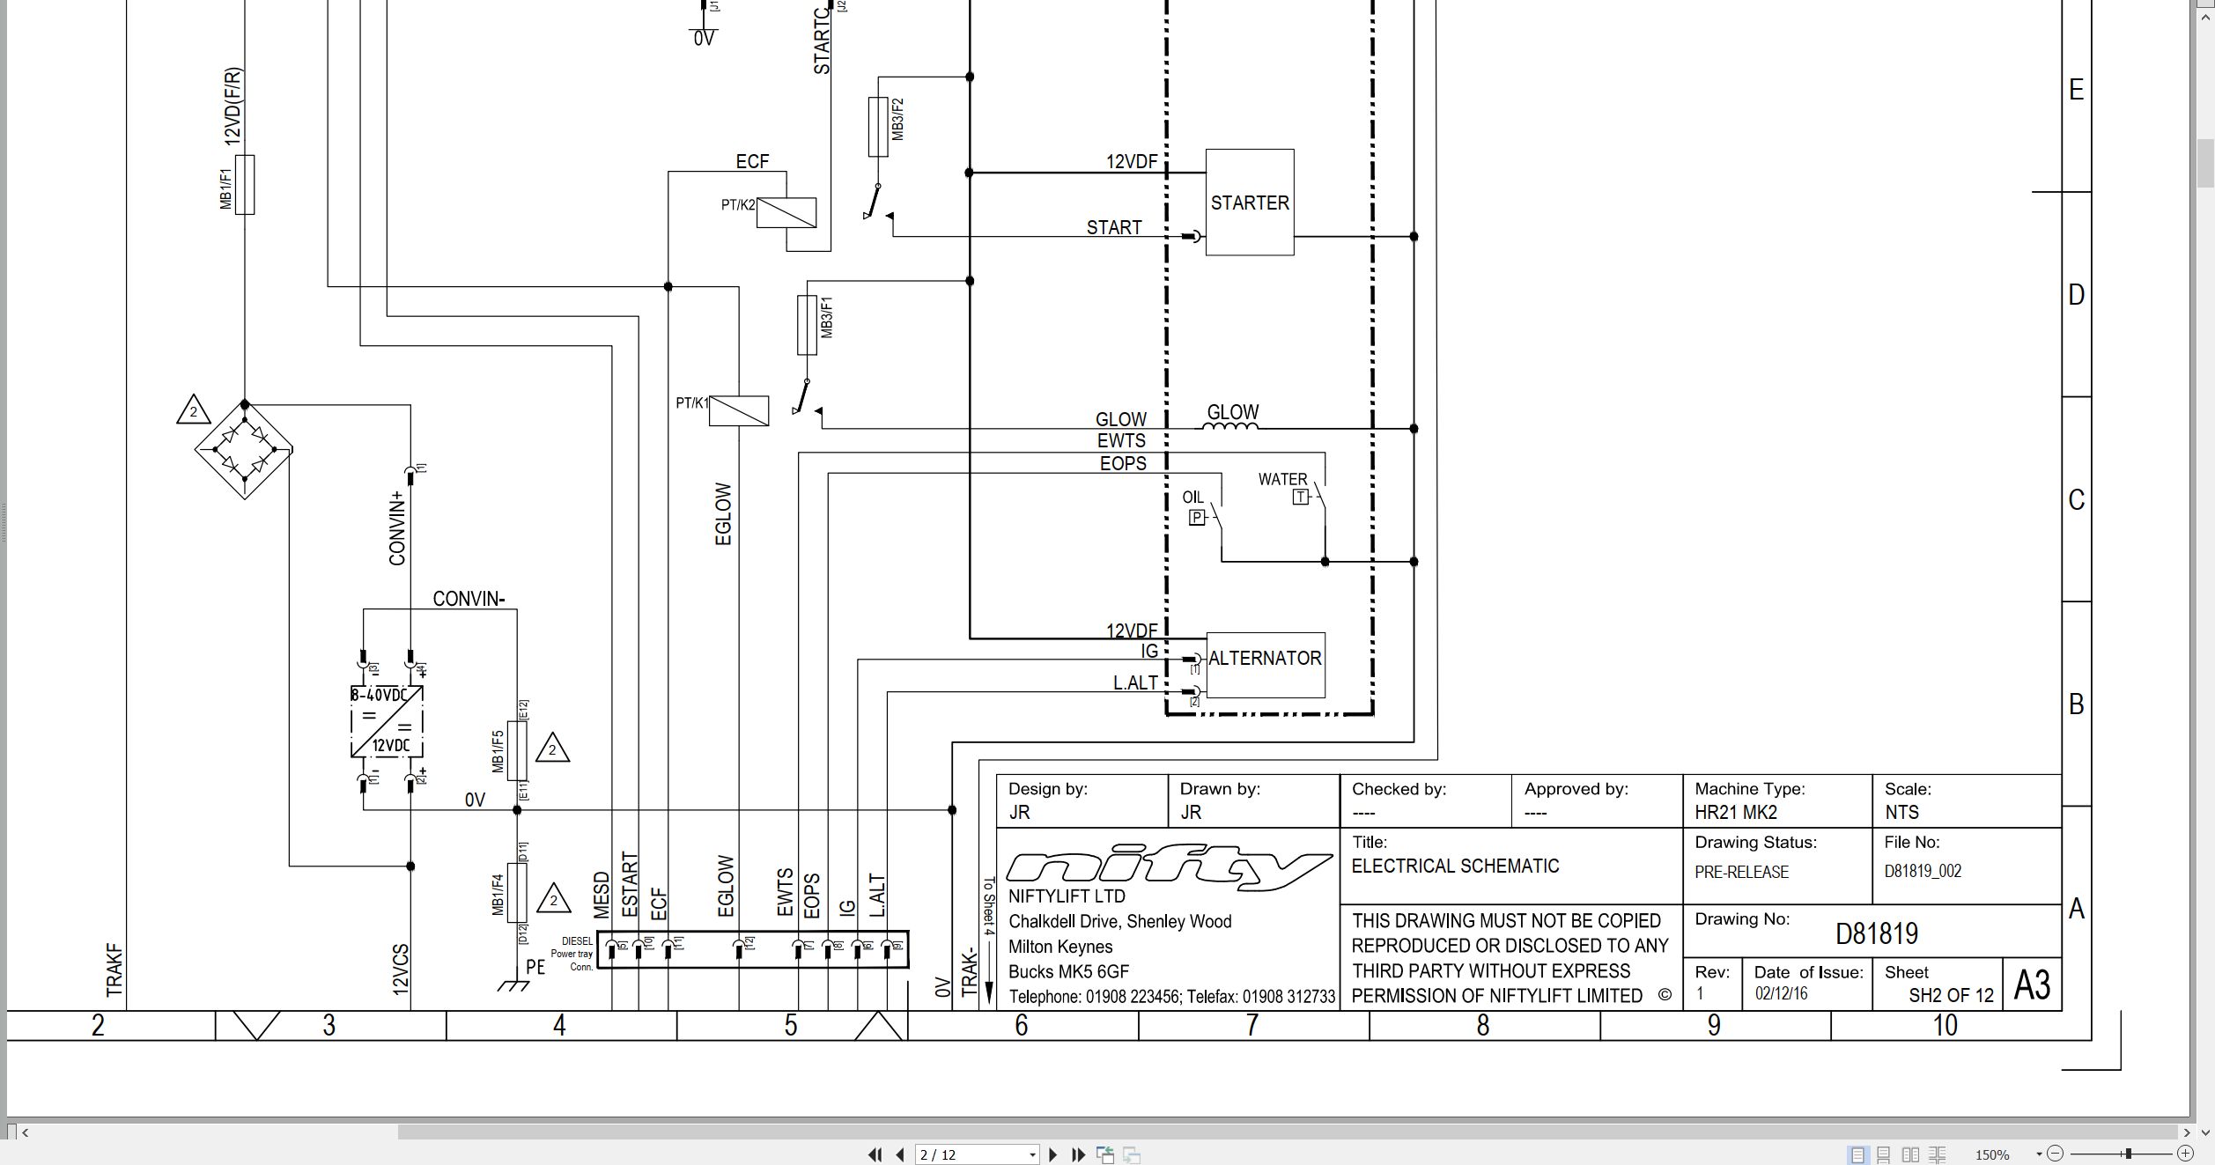Click the To Sheet 4 reference label

(989, 906)
